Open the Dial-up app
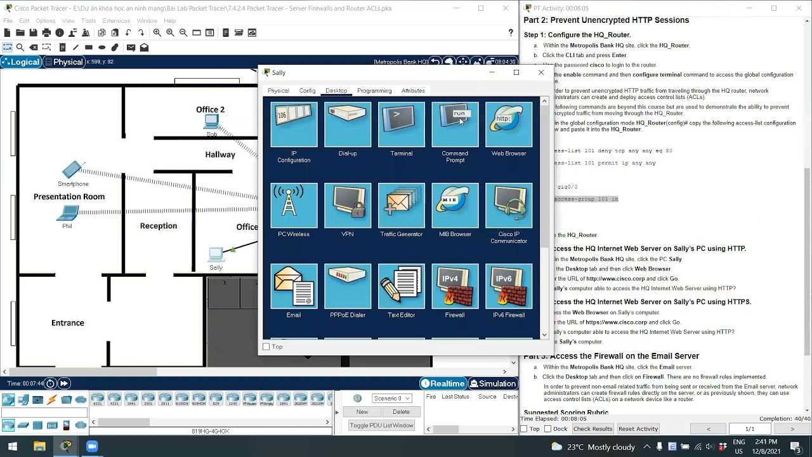Screen dimensions: 812x457 (348, 124)
